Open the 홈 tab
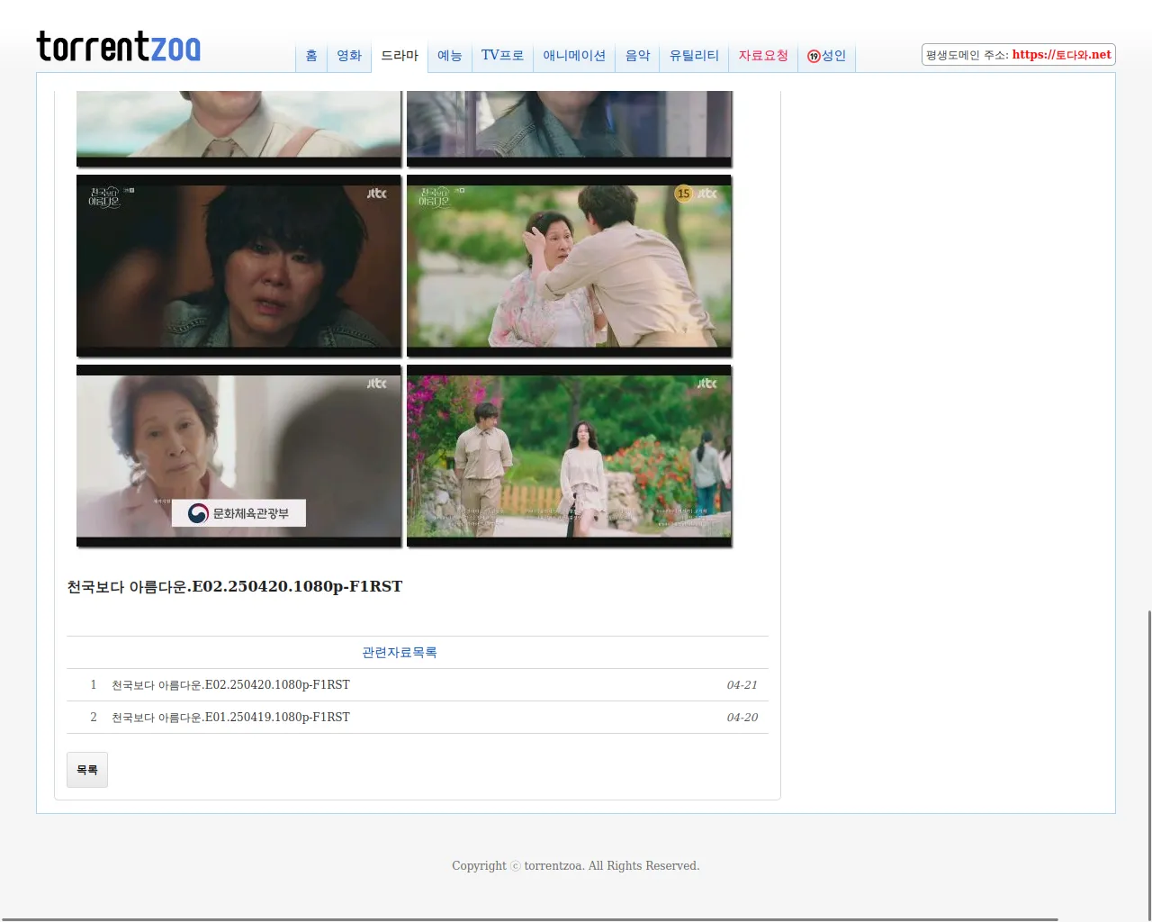 [x=311, y=56]
